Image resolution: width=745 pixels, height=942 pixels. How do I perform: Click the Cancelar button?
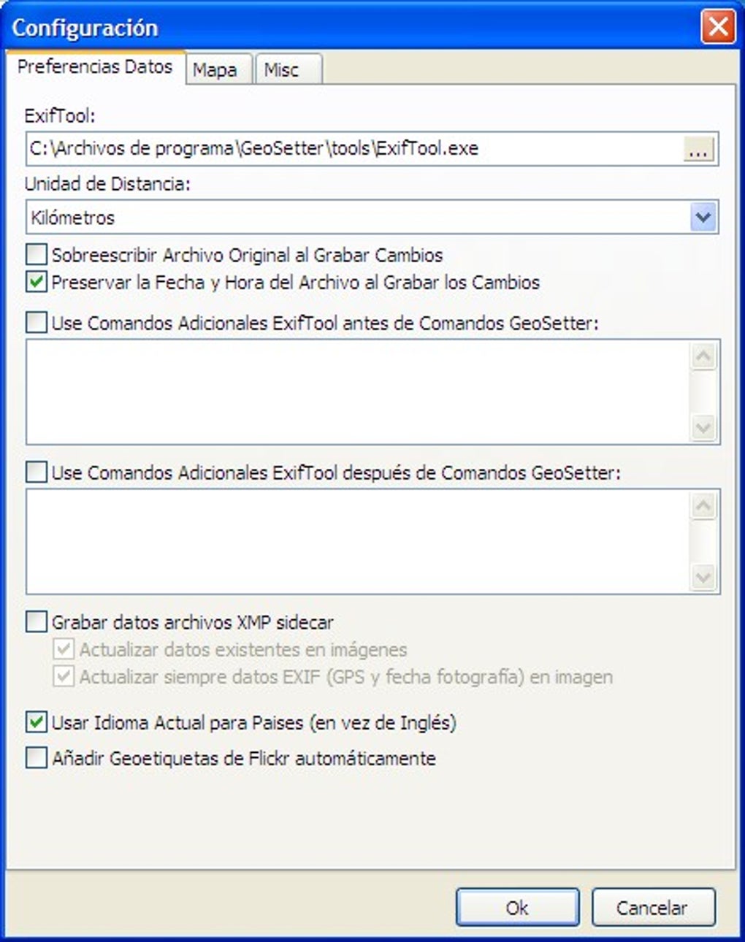652,908
